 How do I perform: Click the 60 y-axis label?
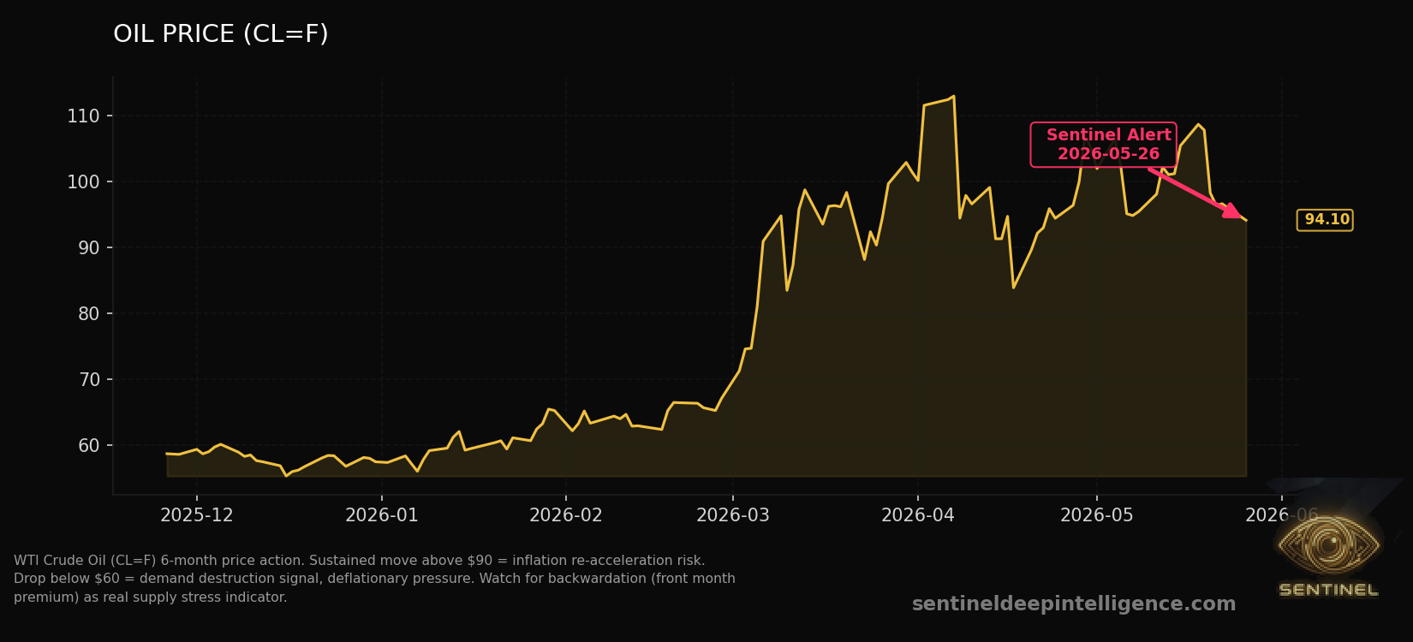click(89, 445)
